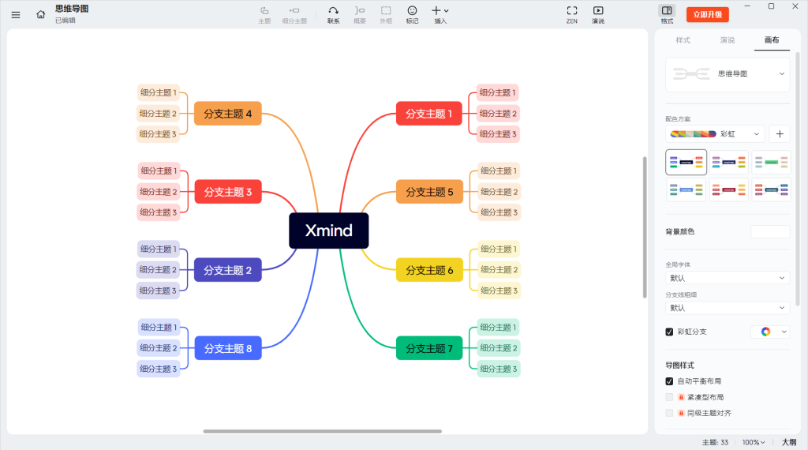
Task: Select 细分主题 3 under 分支主题 7
Action: pos(499,369)
